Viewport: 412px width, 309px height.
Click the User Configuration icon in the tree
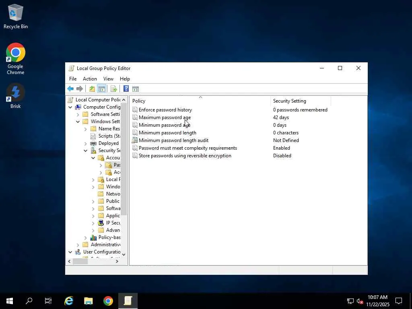(x=78, y=252)
